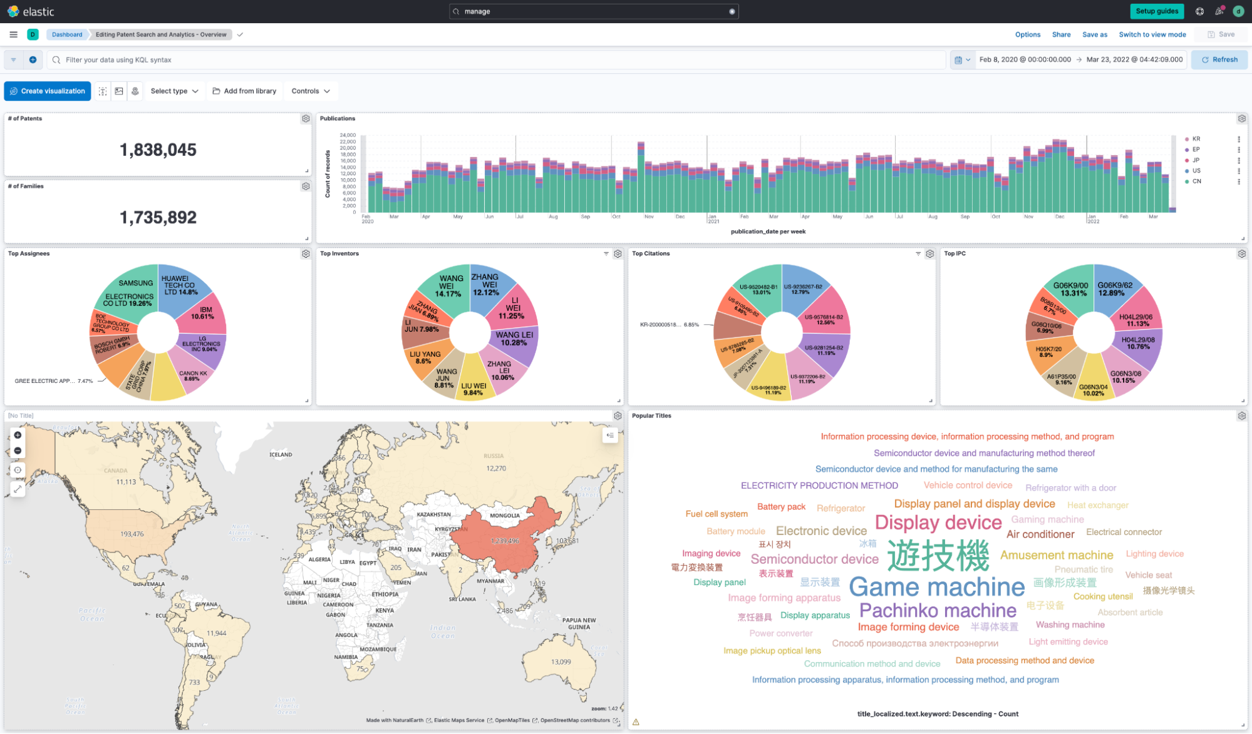Open panel options for Publications chart
The height and width of the screenshot is (734, 1252).
1241,118
